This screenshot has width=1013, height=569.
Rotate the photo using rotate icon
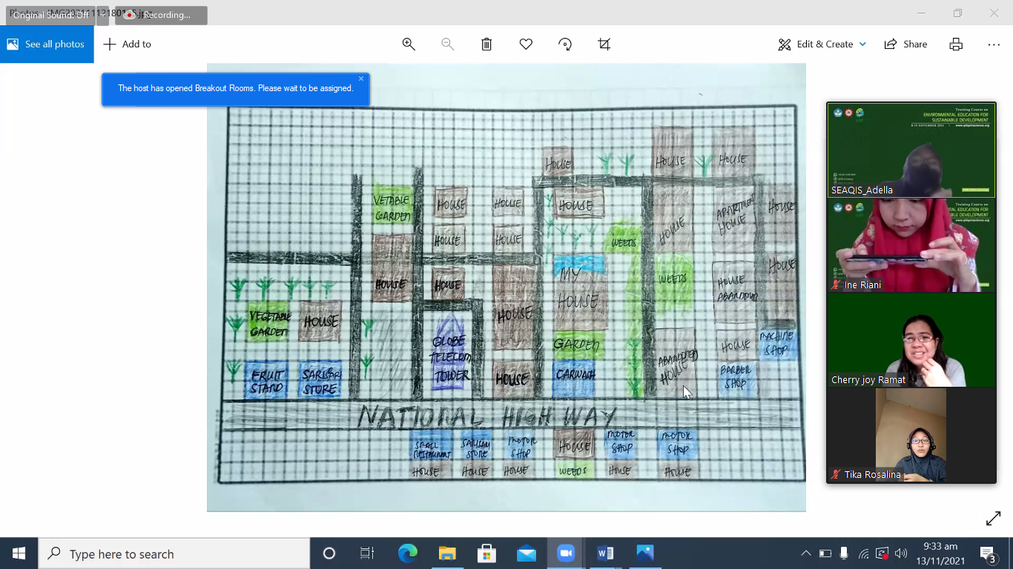point(565,44)
